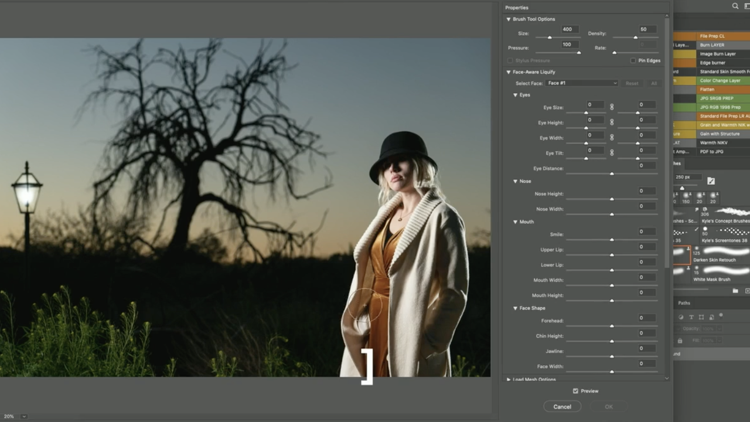Collapse Brush Tool Options section

click(x=509, y=19)
